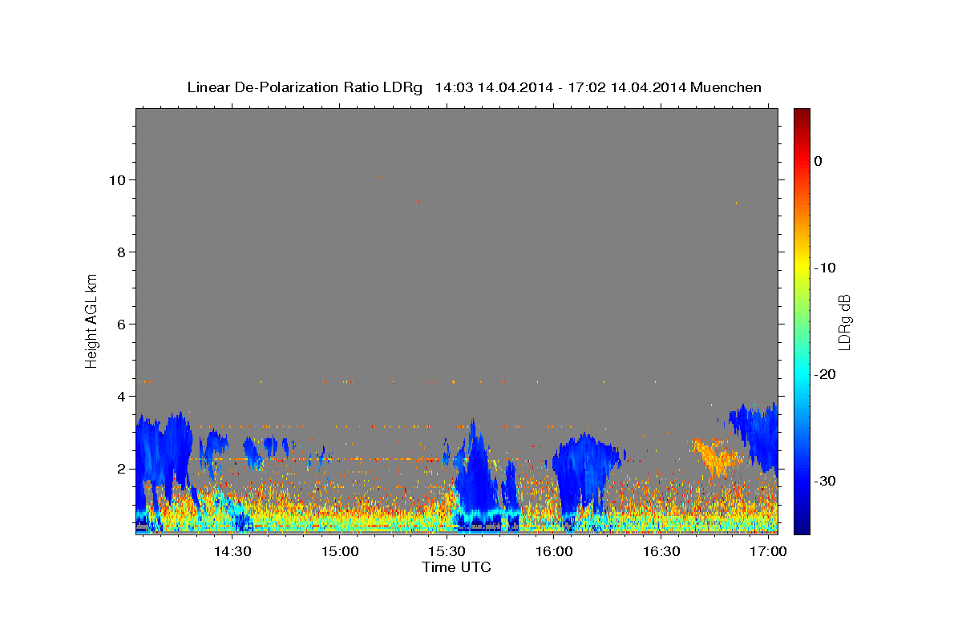The image size is (962, 641).
Task: Click the colorbar value -20
Action: [825, 374]
